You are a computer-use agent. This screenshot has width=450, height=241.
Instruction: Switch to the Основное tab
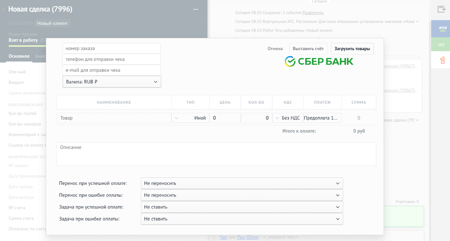19,56
